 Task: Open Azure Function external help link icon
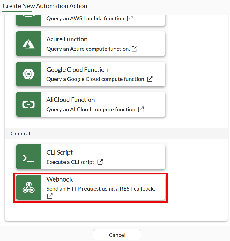(x=135, y=49)
